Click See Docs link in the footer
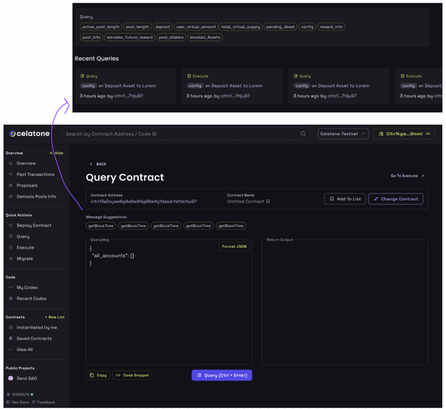 pos(20,402)
